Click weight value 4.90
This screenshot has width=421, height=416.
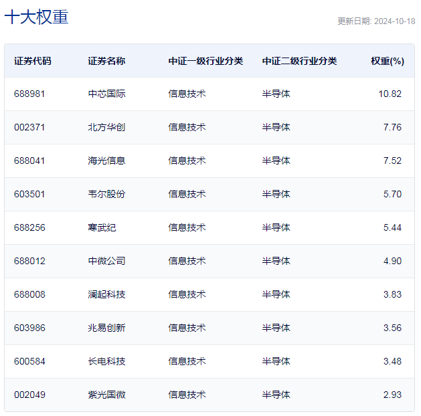pos(392,261)
